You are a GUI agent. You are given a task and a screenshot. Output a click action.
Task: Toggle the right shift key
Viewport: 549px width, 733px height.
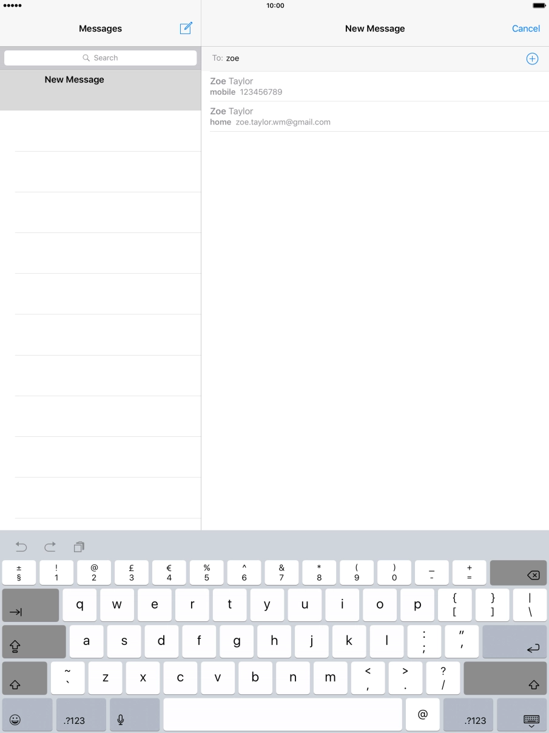tap(505, 678)
